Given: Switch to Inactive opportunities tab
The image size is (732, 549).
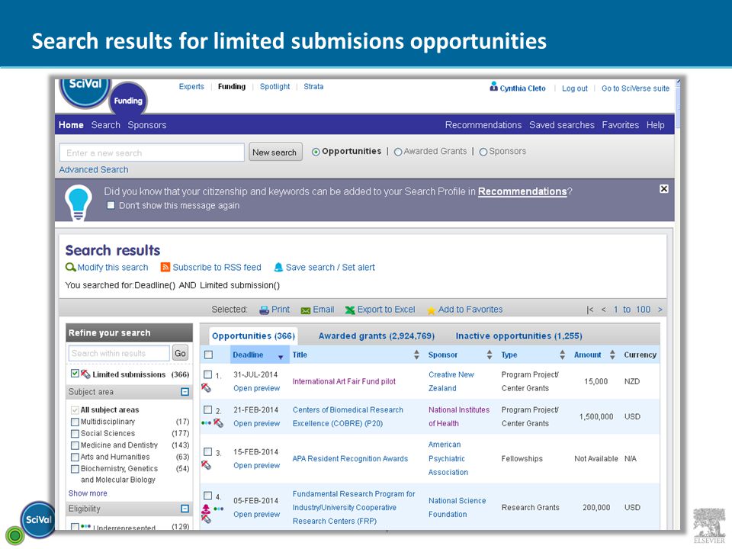Looking at the screenshot, I should [x=518, y=335].
